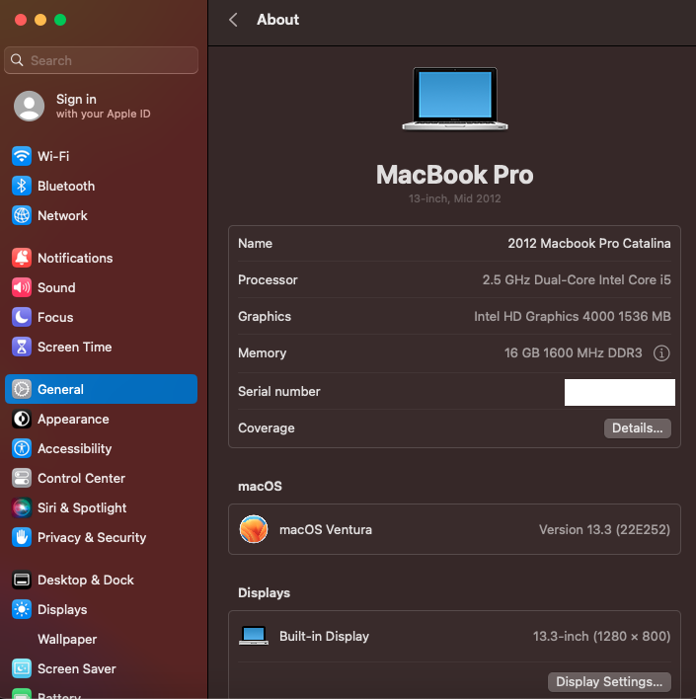Click the macOS Ventura logo icon
Screen dimensions: 696x699
click(254, 529)
